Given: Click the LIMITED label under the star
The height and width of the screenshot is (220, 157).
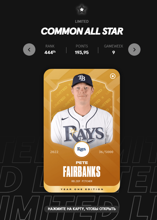Looking at the screenshot, I should (x=82, y=21).
